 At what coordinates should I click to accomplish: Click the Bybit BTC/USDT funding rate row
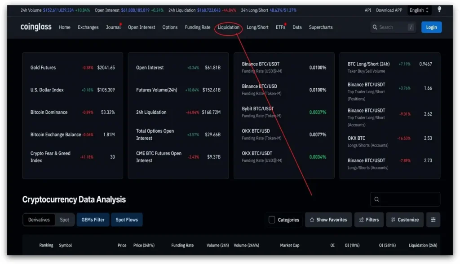point(284,112)
